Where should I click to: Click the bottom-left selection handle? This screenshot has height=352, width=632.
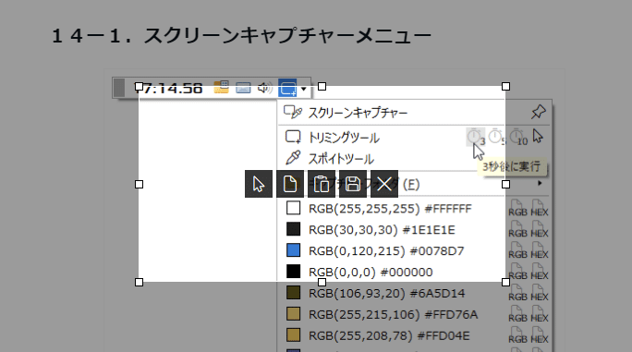point(139,282)
